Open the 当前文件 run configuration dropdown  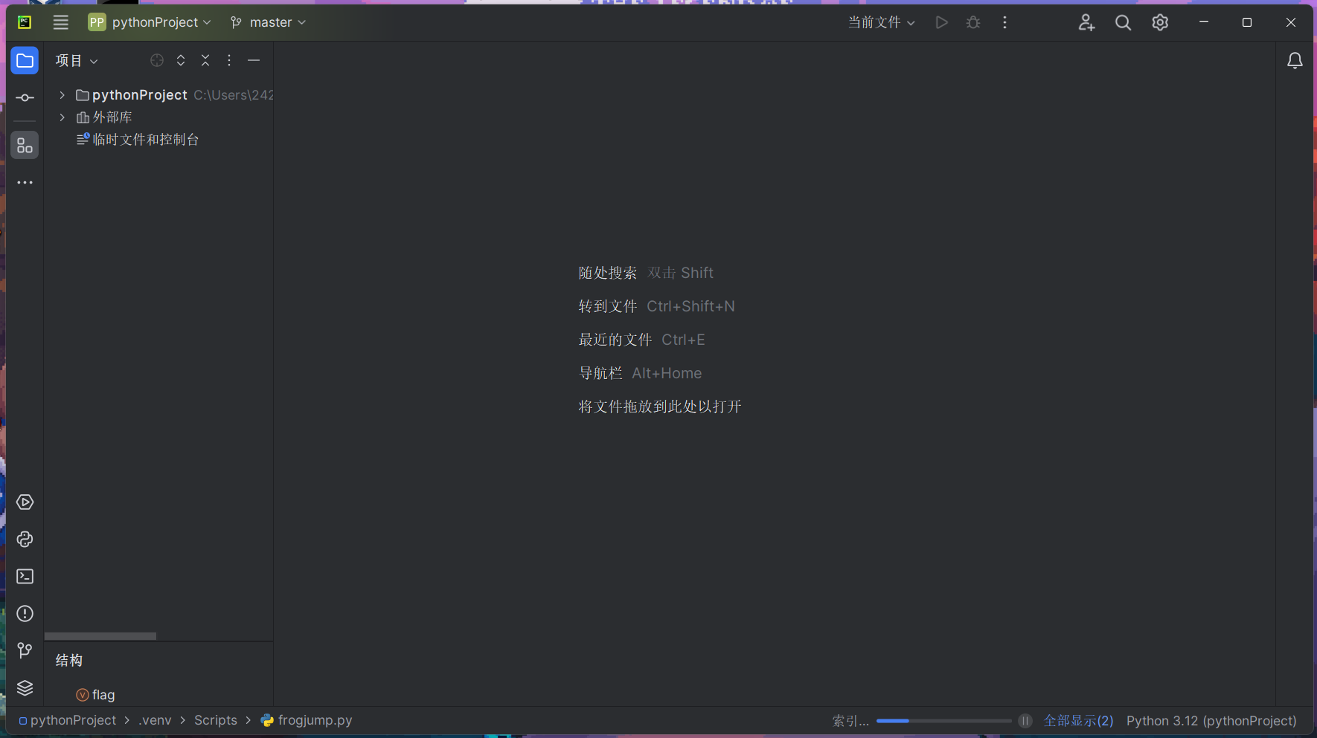coord(882,22)
